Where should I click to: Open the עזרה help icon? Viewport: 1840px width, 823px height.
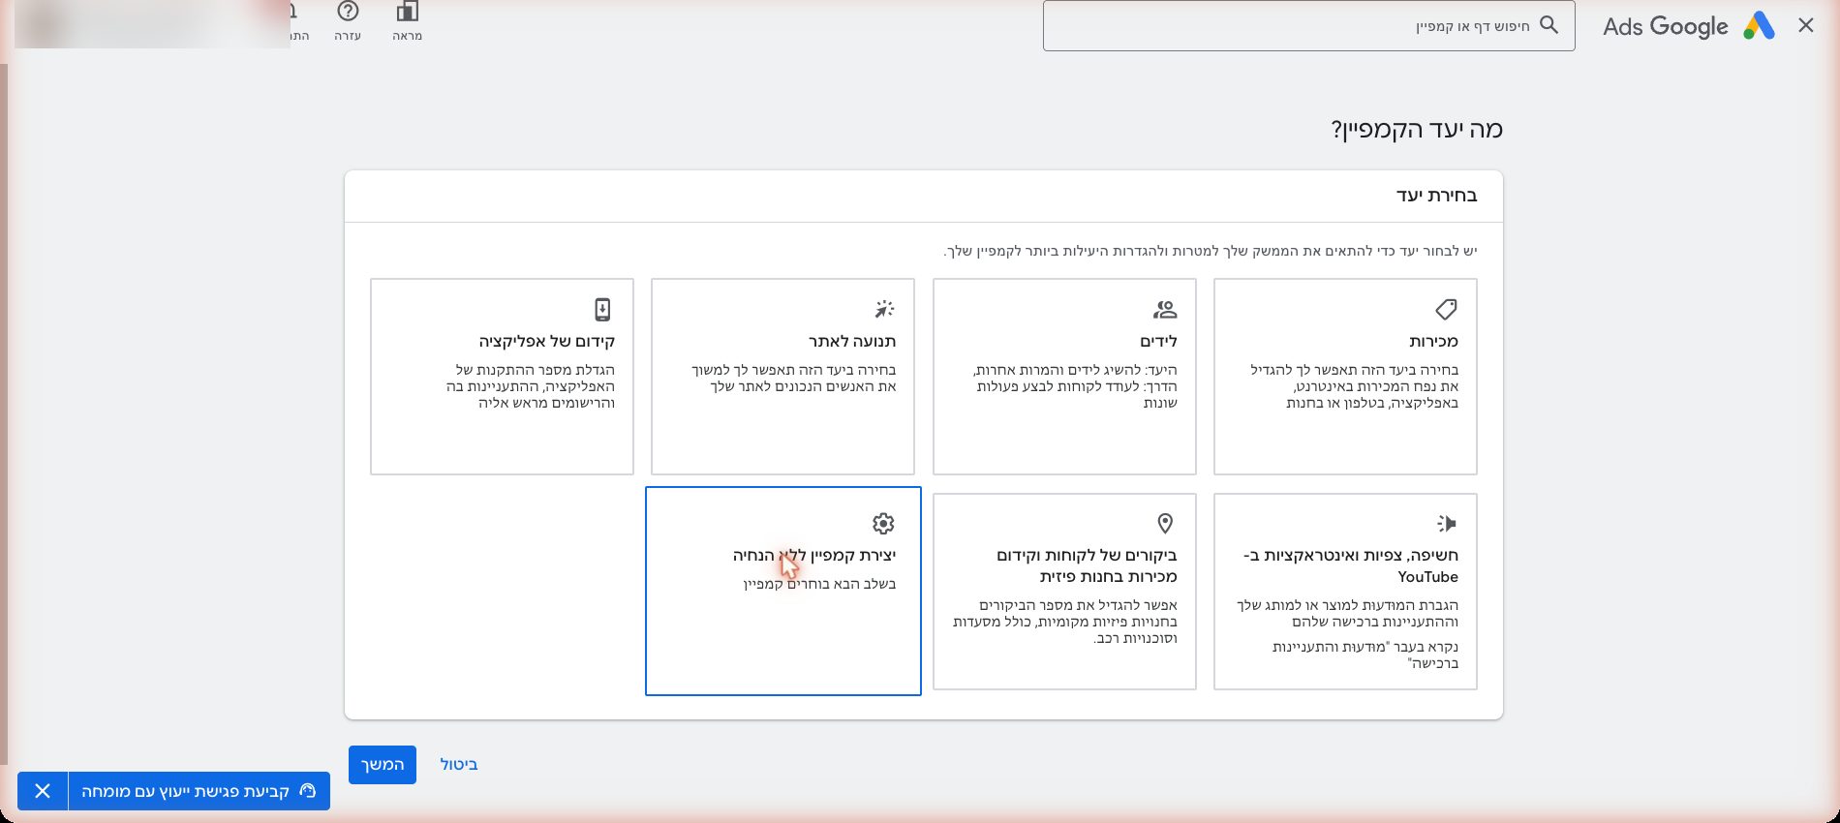click(348, 13)
